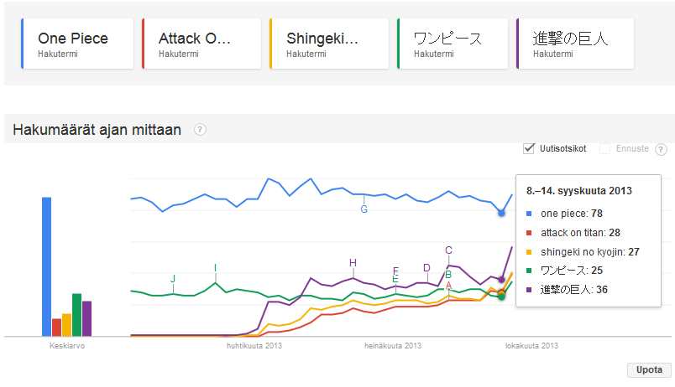Screen dimensions: 675x387
Task: Click the blue average bar for One Piece
Action: [x=46, y=266]
